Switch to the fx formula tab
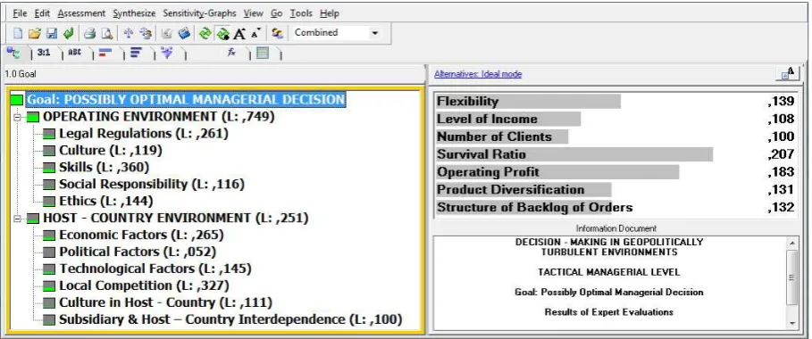 tap(231, 53)
